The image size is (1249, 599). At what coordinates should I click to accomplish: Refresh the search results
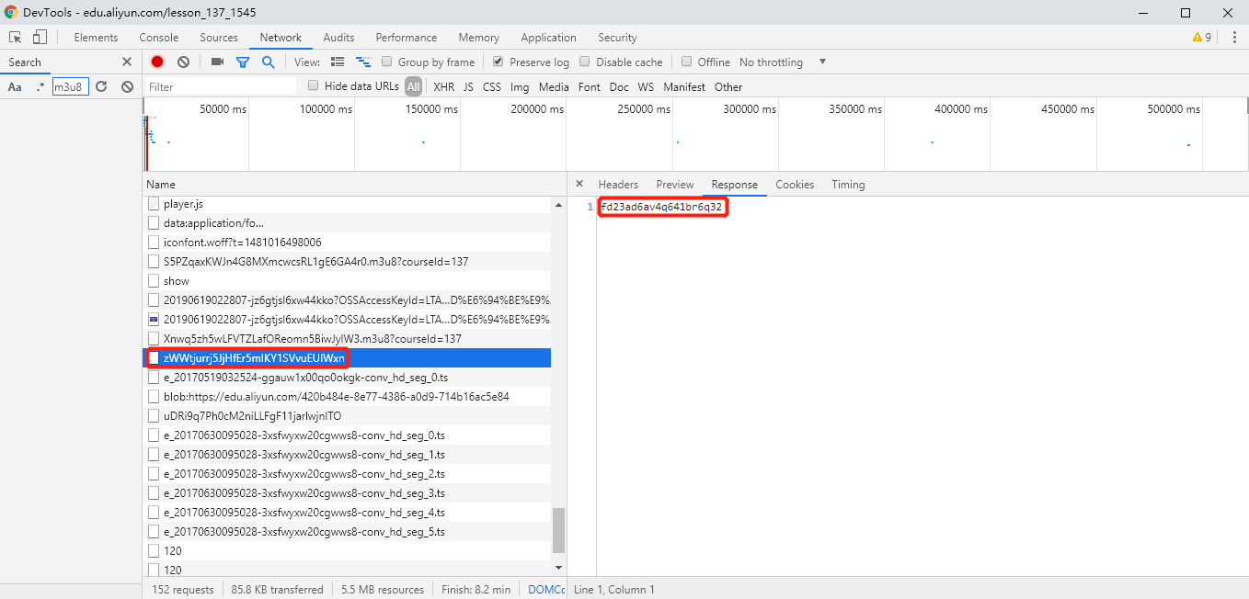[101, 86]
